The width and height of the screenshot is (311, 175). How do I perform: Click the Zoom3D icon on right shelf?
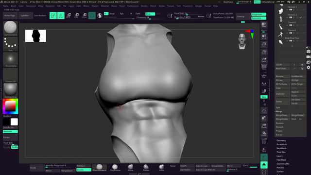(264, 126)
